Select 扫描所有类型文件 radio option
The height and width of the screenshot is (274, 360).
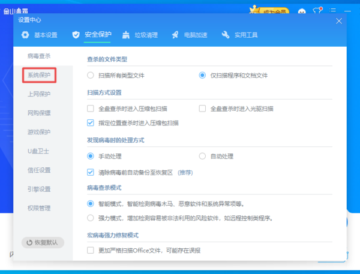click(x=91, y=76)
